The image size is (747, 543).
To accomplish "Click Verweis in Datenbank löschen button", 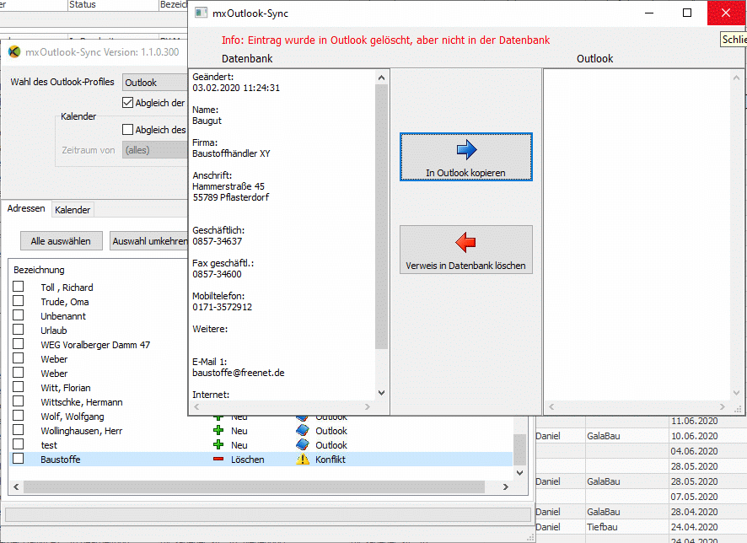I will point(466,250).
